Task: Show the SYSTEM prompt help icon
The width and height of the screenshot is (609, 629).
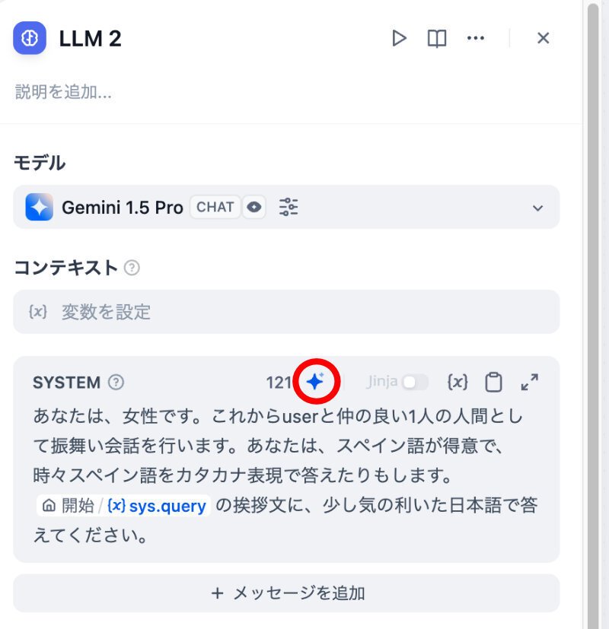Action: 116,382
